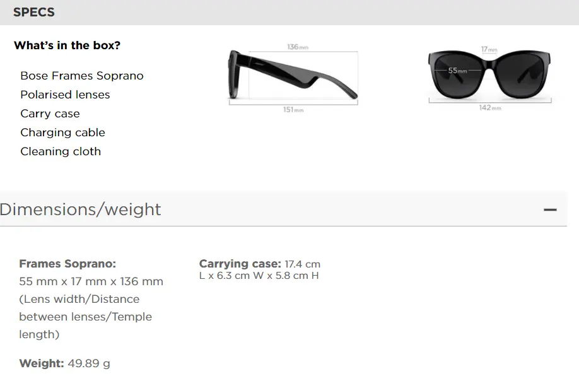Click the Charging cable list item

pyautogui.click(x=62, y=133)
